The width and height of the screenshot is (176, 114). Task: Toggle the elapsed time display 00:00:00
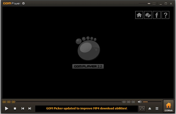[x=9, y=102]
